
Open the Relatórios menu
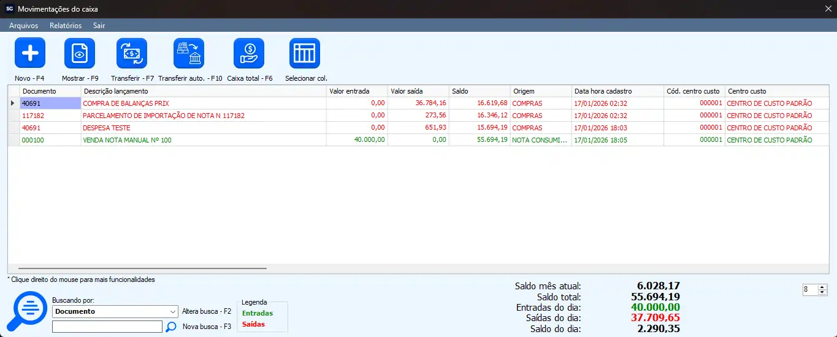66,26
